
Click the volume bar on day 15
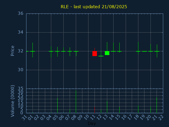coord(119,110)
